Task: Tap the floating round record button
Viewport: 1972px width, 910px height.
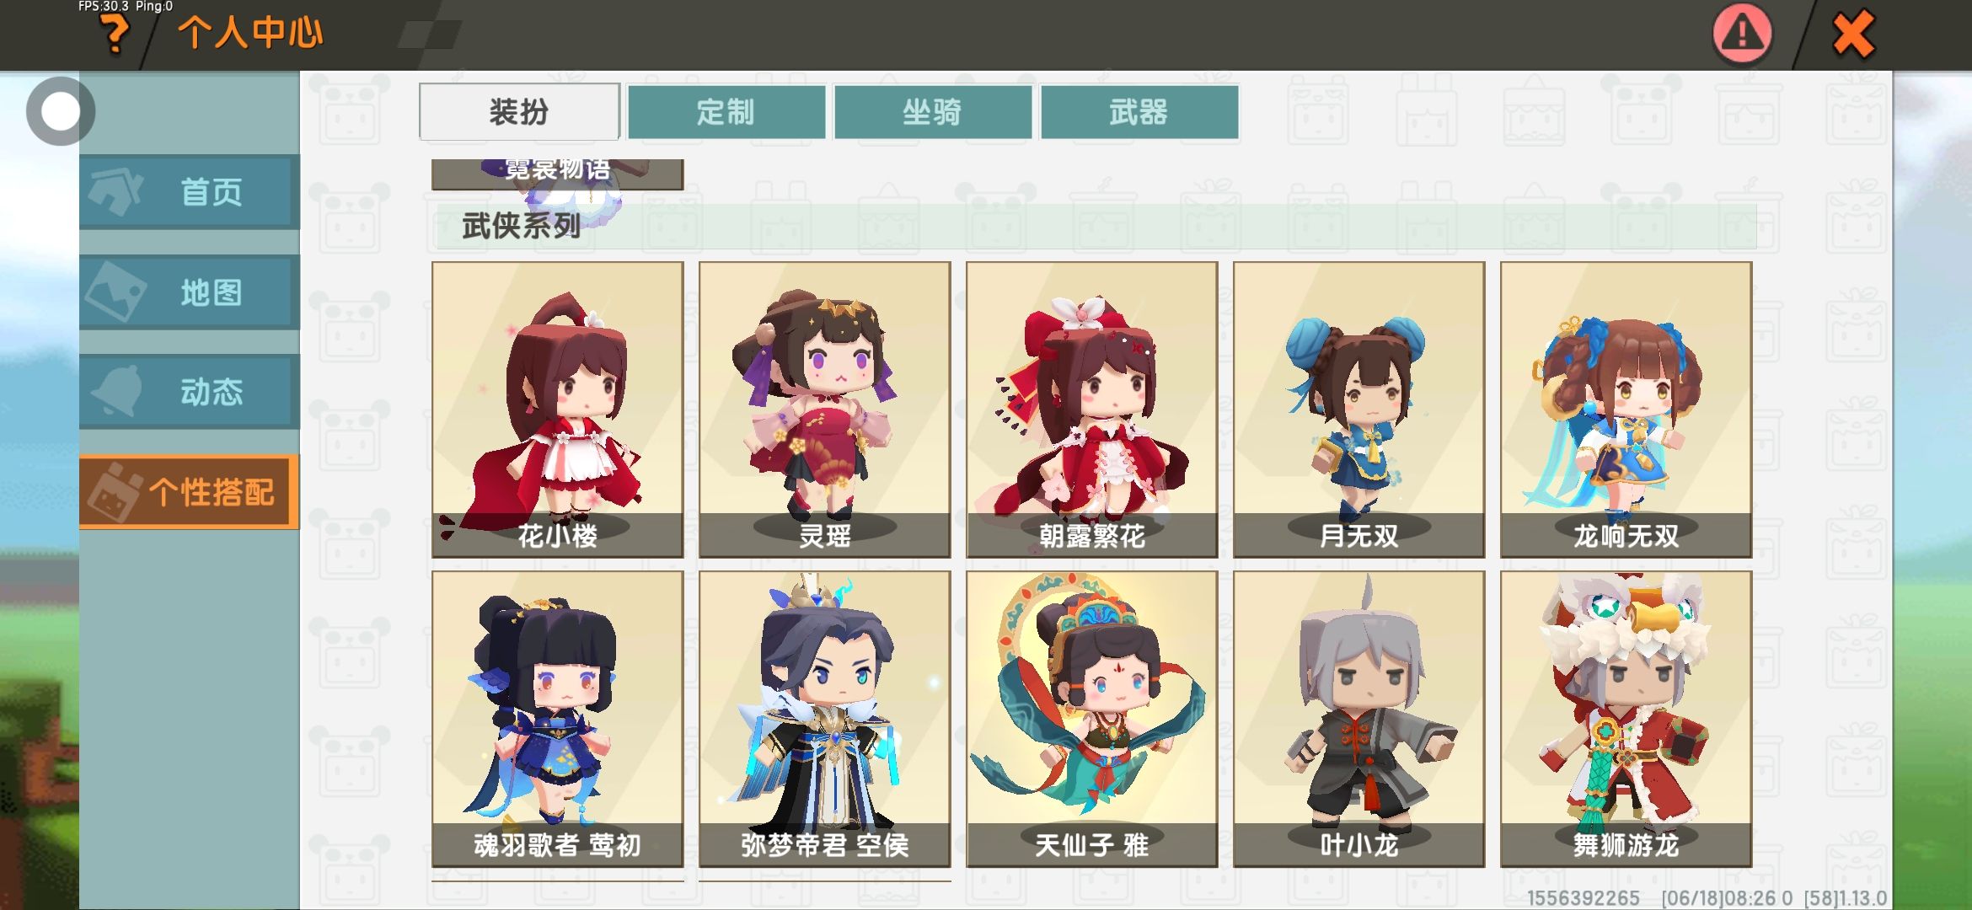Action: point(60,111)
